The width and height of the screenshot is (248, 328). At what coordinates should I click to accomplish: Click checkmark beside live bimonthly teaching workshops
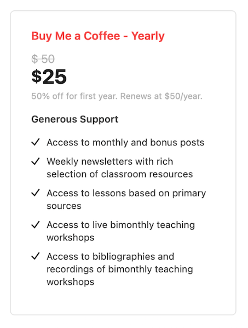point(36,225)
